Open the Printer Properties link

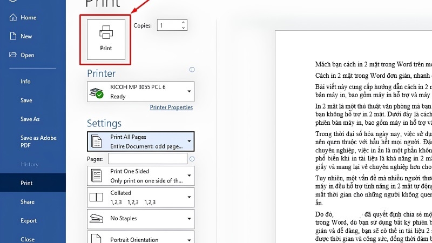[x=171, y=107]
